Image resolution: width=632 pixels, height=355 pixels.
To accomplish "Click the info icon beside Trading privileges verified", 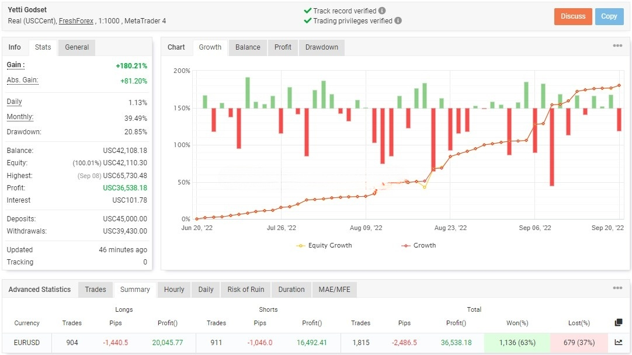I will [398, 20].
